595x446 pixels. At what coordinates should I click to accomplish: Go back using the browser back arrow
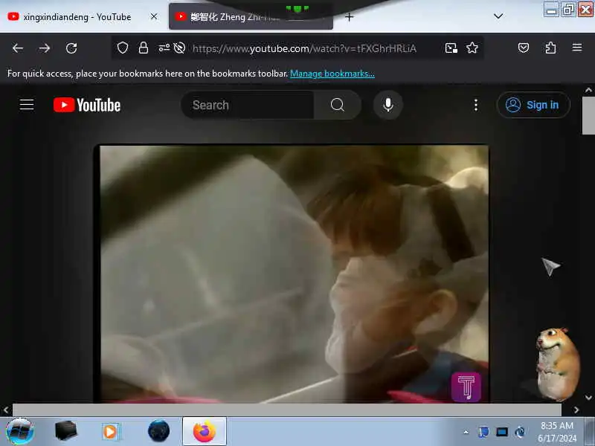point(18,48)
